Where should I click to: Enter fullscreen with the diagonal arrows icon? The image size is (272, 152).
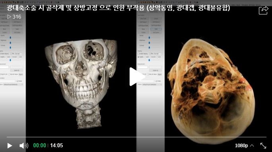263,146
